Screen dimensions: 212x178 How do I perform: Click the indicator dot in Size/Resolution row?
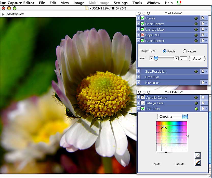(196, 72)
